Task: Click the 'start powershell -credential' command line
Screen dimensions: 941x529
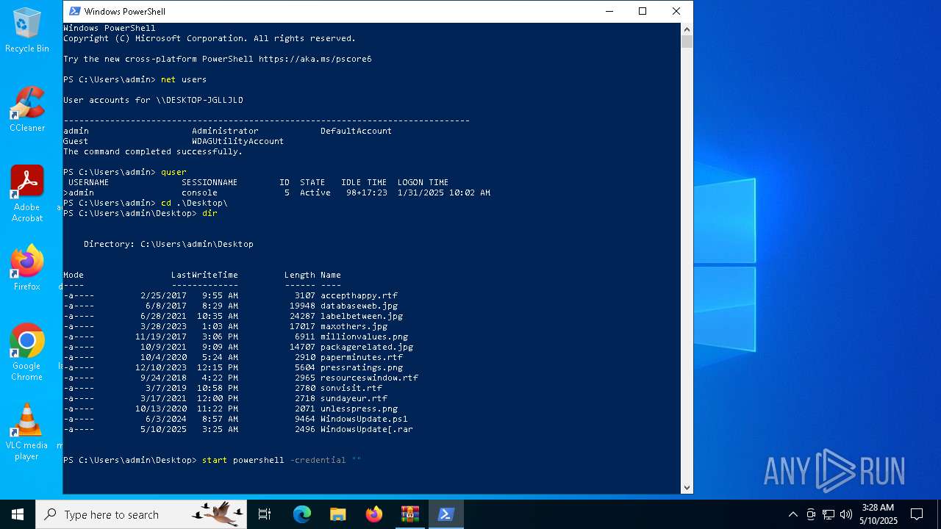Action: pyautogui.click(x=282, y=460)
